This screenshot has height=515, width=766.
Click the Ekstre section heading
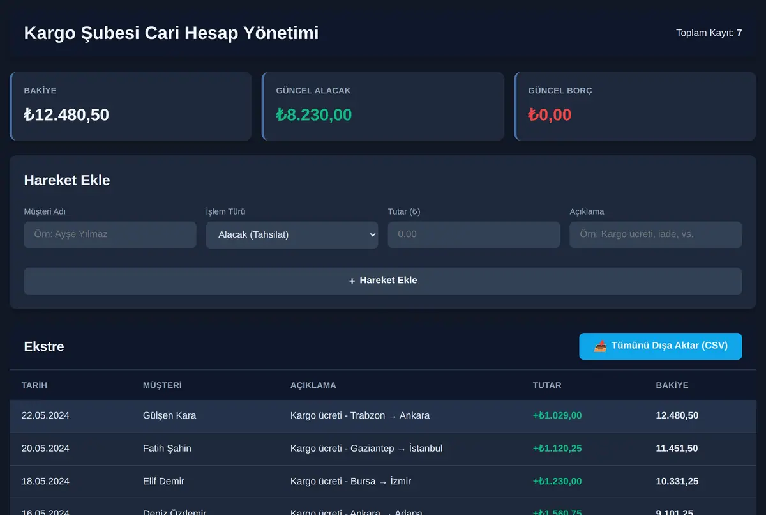[44, 346]
